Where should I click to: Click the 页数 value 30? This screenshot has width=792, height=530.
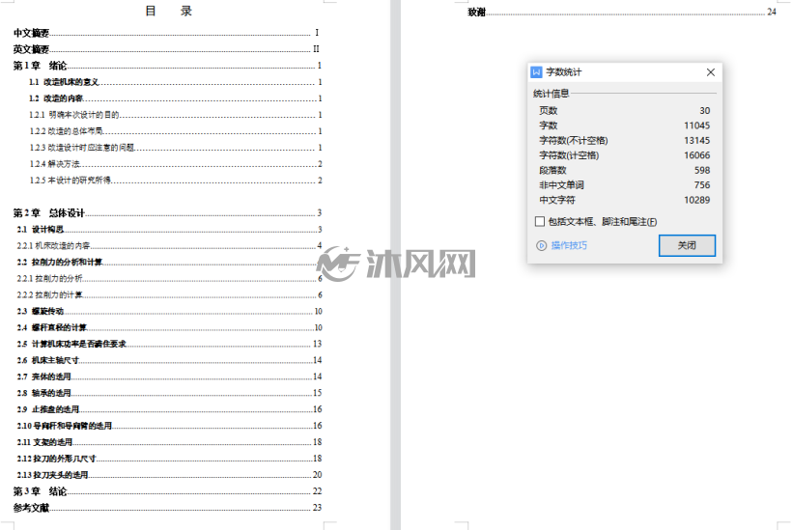tap(705, 111)
